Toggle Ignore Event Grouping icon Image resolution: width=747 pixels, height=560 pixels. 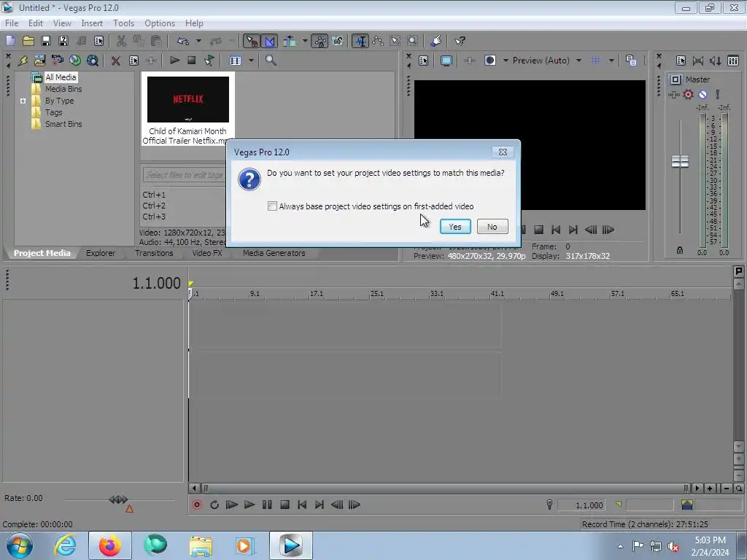tap(337, 41)
